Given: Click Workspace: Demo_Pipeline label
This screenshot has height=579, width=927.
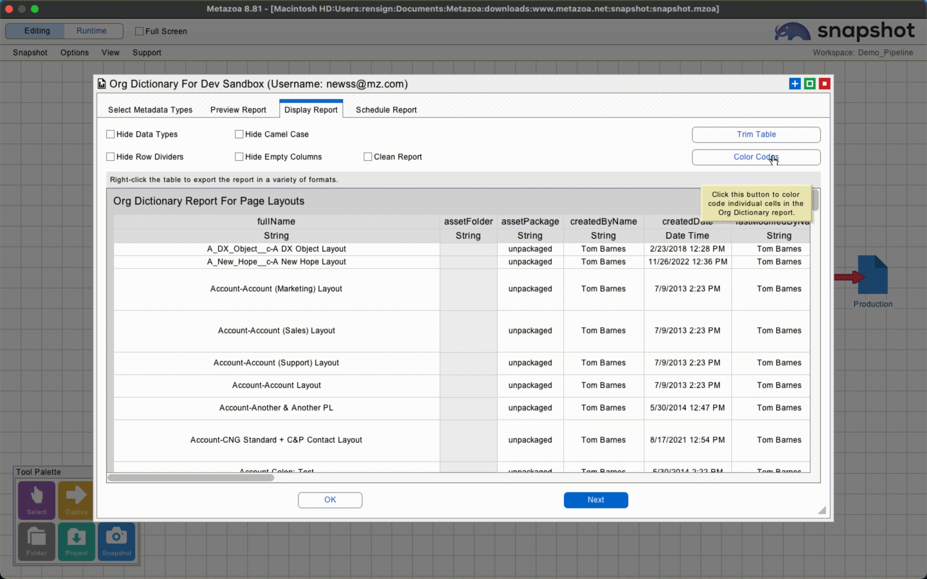Looking at the screenshot, I should (x=863, y=52).
